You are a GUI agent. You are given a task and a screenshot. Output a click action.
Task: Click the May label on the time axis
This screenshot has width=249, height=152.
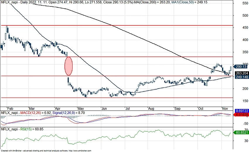tap(81, 108)
